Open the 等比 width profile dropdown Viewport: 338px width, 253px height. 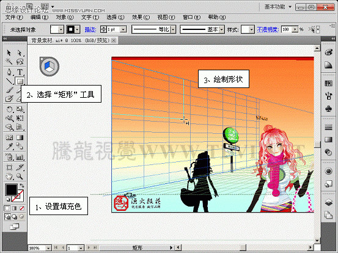[x=173, y=29]
